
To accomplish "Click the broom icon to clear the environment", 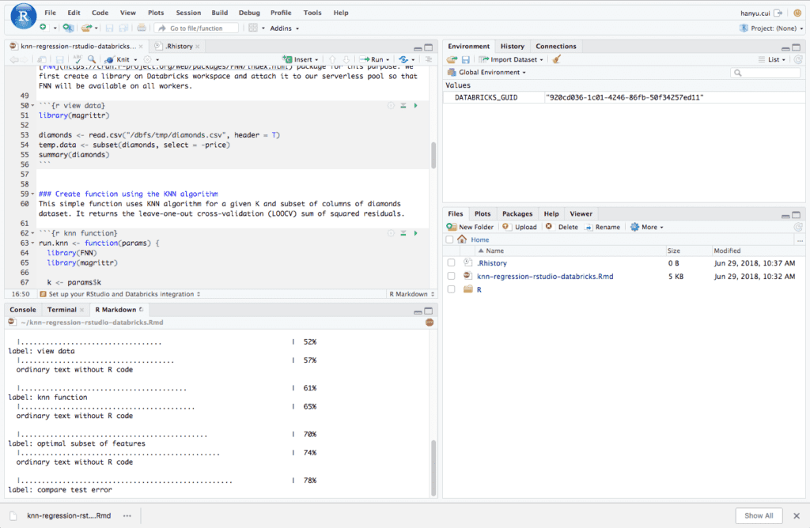I will pyautogui.click(x=557, y=59).
